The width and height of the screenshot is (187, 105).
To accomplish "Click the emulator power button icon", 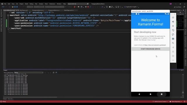I will pos(173,17).
